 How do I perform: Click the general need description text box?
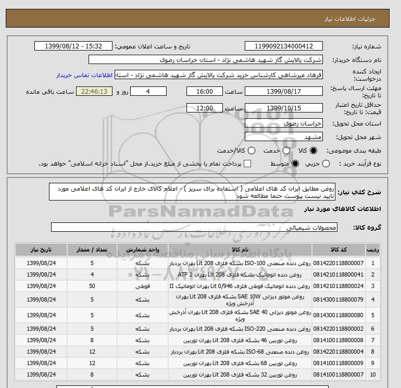(x=192, y=192)
